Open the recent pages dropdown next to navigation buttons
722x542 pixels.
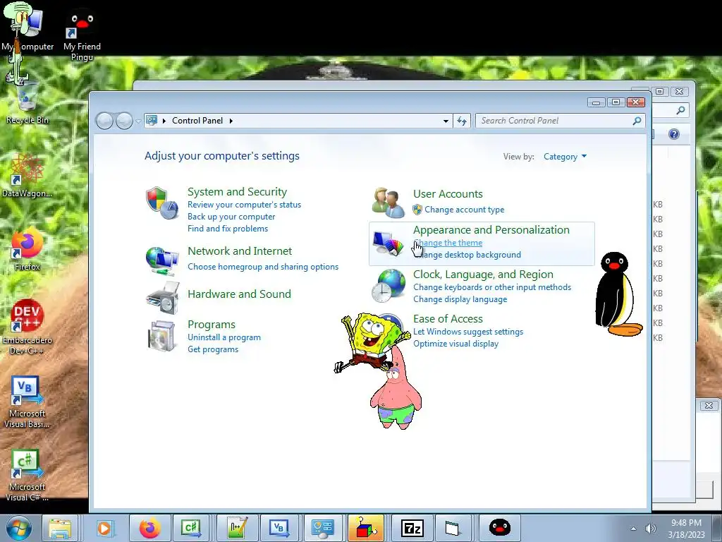click(x=138, y=121)
